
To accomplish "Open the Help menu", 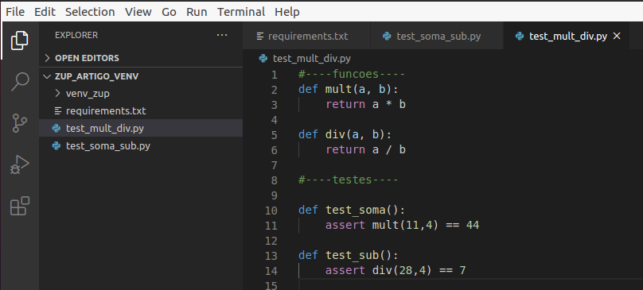I will click(x=287, y=12).
